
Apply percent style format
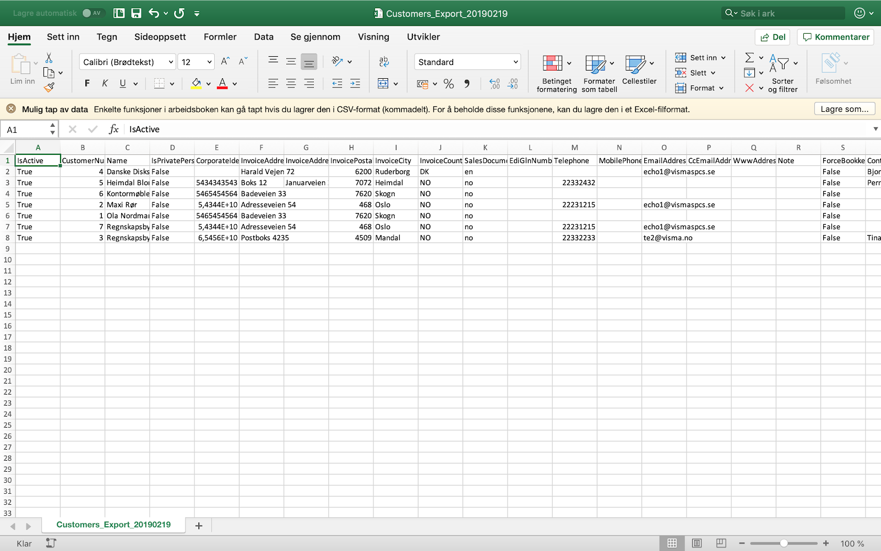[449, 84]
